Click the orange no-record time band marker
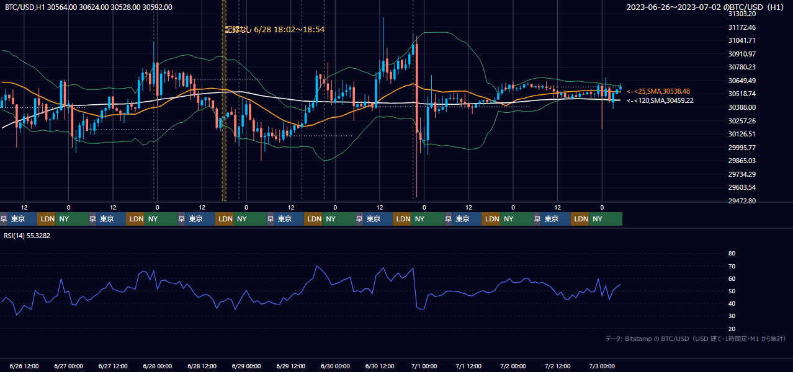The image size is (793, 372). (x=224, y=100)
